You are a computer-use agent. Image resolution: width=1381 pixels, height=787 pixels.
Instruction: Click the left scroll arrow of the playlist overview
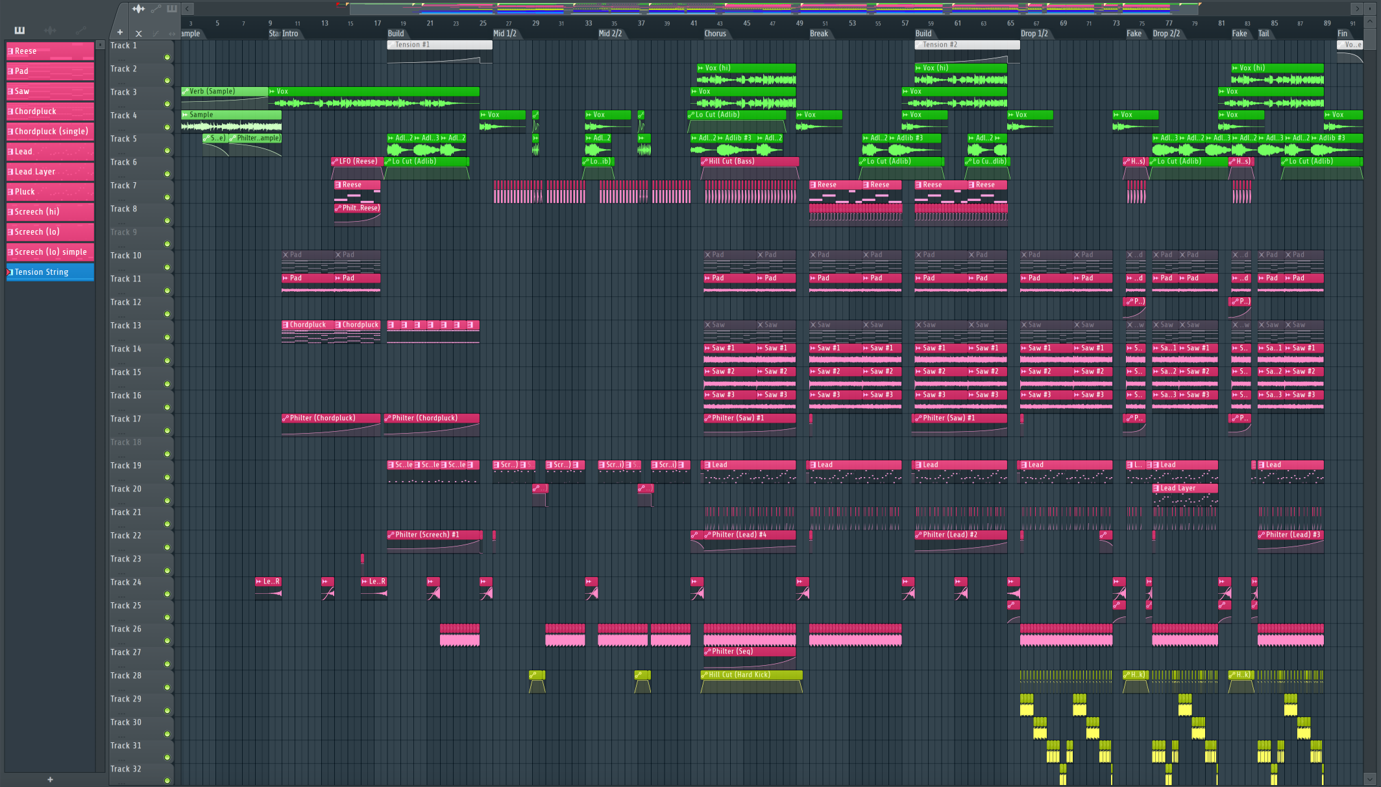187,8
